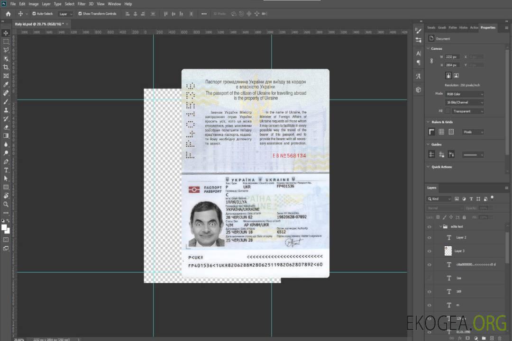Open the Window menu

tap(114, 4)
